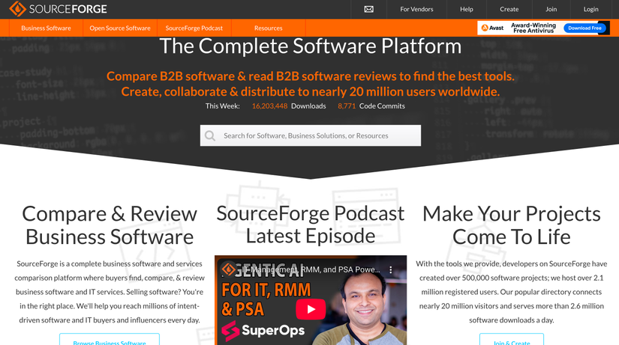The height and width of the screenshot is (345, 619).
Task: Open the Resources tab
Action: 269,28
